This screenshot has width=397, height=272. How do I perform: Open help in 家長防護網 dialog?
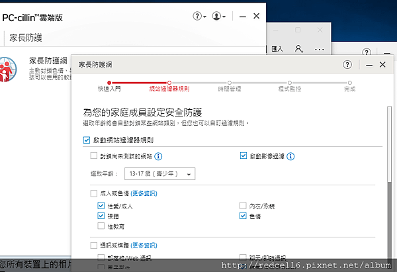347,65
